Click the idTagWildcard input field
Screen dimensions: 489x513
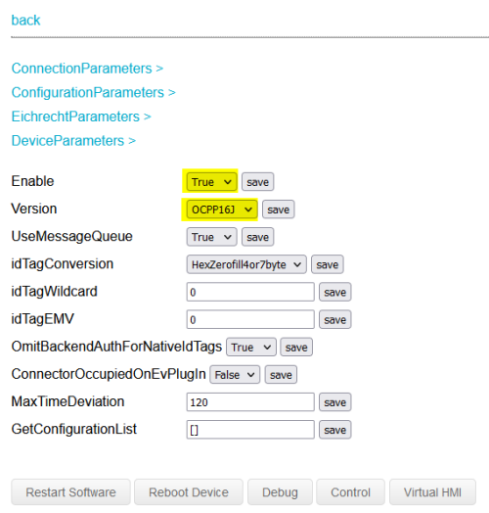pyautogui.click(x=250, y=292)
